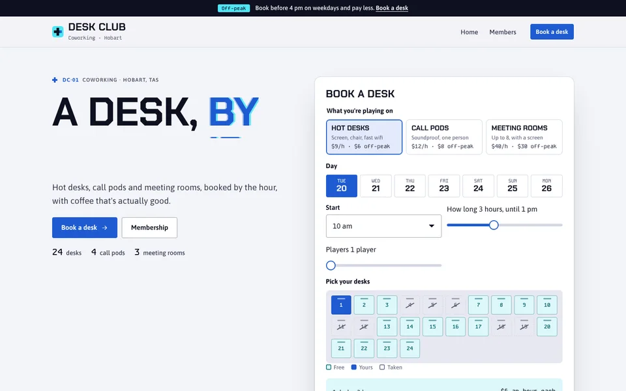The height and width of the screenshot is (391, 626).
Task: Click the '4 call pods' stat text
Action: [108, 252]
